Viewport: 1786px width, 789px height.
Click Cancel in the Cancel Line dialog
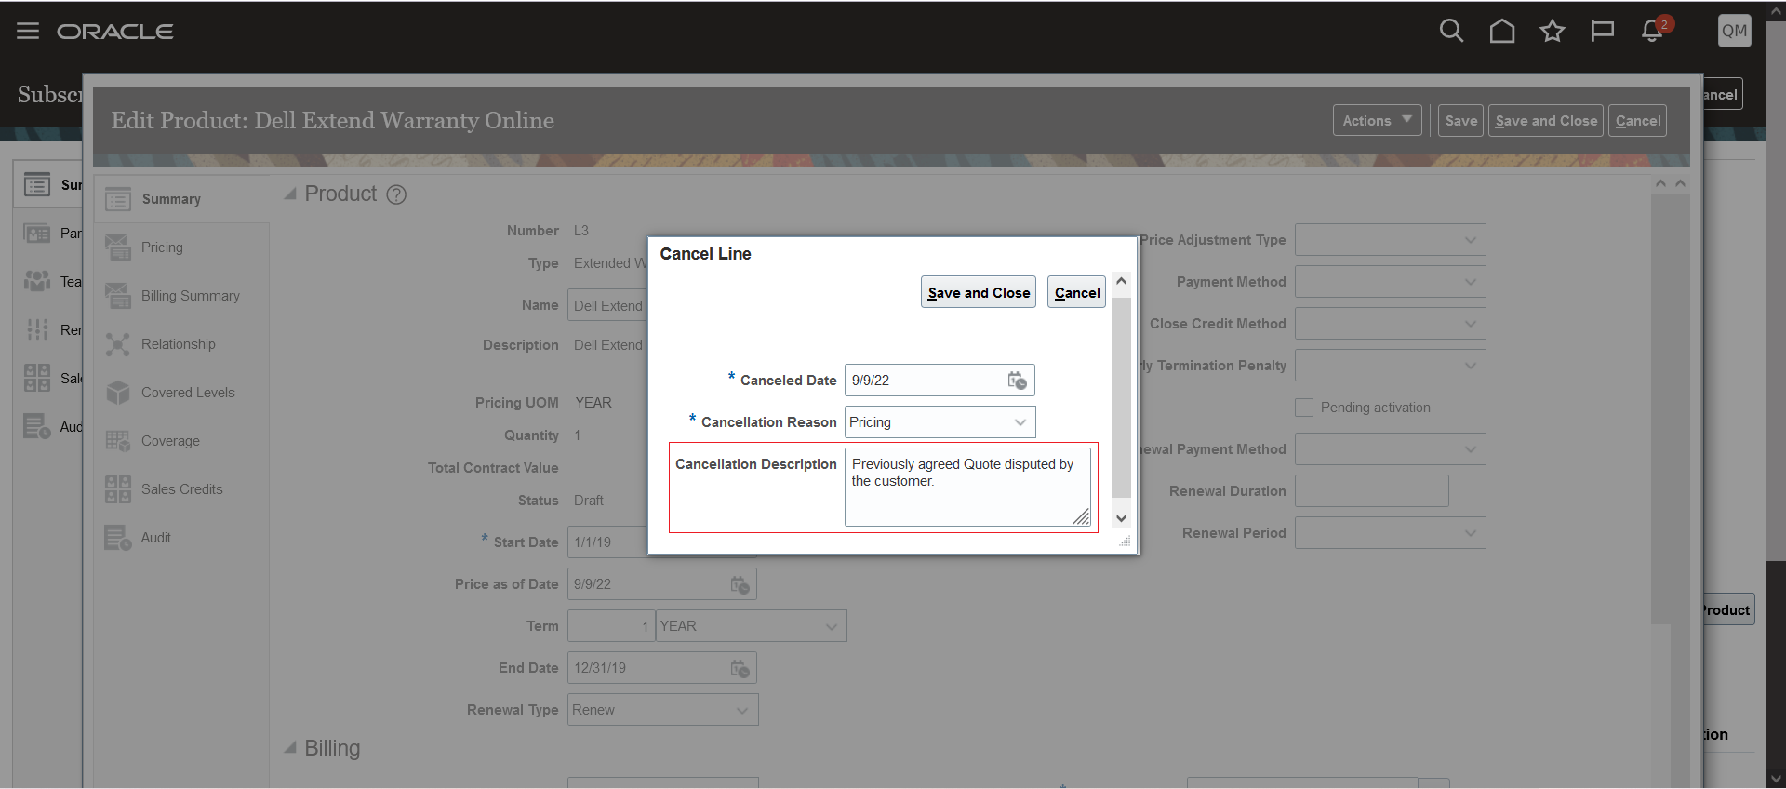point(1077,292)
